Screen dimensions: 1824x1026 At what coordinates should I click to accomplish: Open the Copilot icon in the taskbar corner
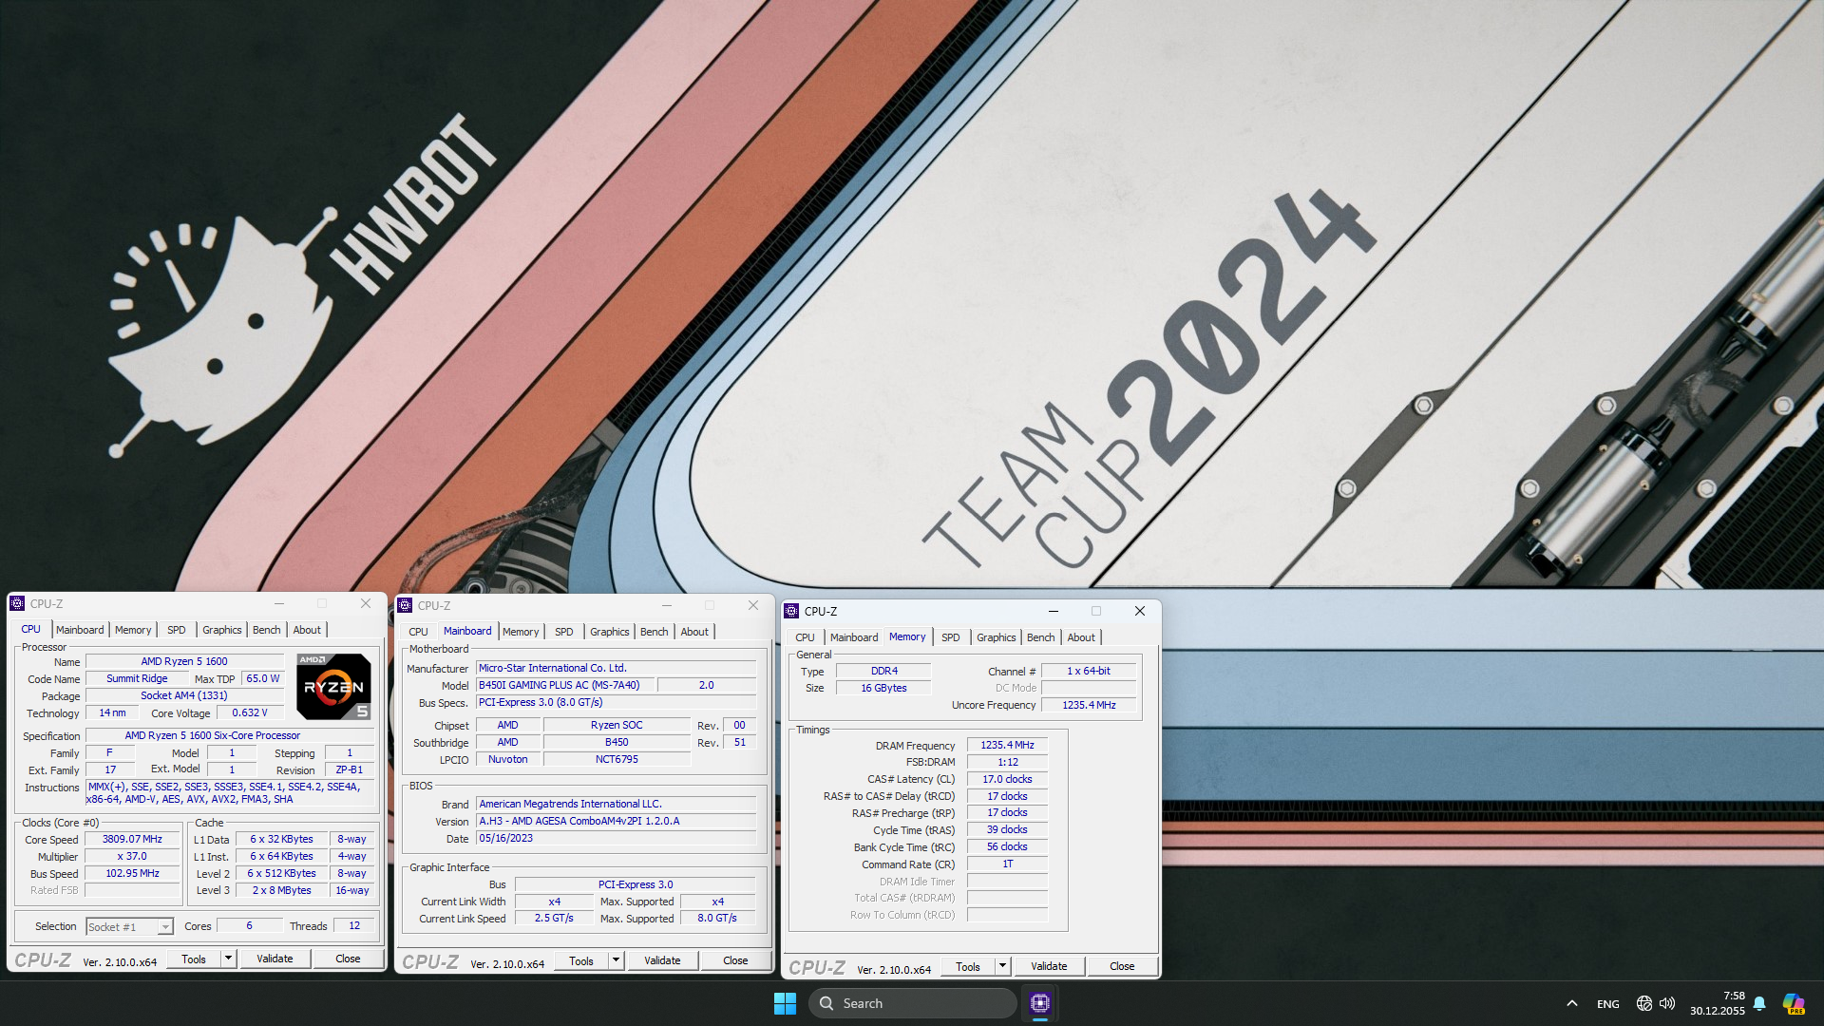pyautogui.click(x=1794, y=1003)
